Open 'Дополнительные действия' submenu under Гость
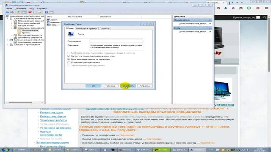 tap(194, 32)
